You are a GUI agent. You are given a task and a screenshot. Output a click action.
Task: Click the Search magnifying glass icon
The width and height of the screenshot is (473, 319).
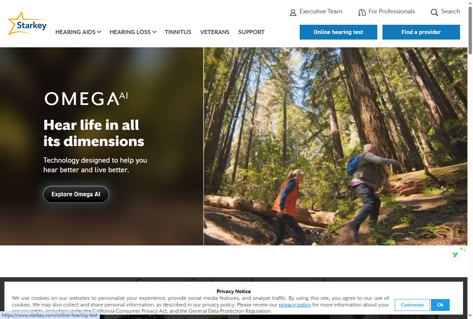point(435,13)
